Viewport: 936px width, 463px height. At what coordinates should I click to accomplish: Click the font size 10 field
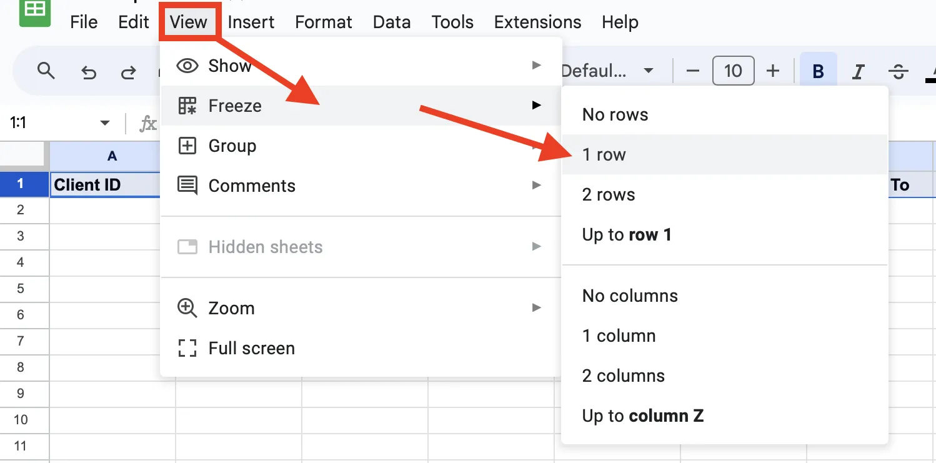(733, 71)
